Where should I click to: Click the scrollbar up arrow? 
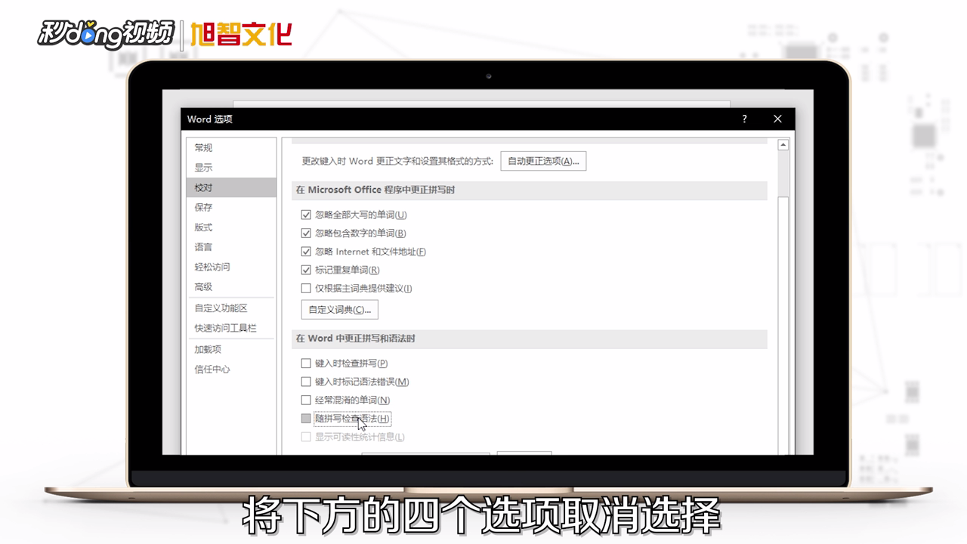(x=783, y=145)
